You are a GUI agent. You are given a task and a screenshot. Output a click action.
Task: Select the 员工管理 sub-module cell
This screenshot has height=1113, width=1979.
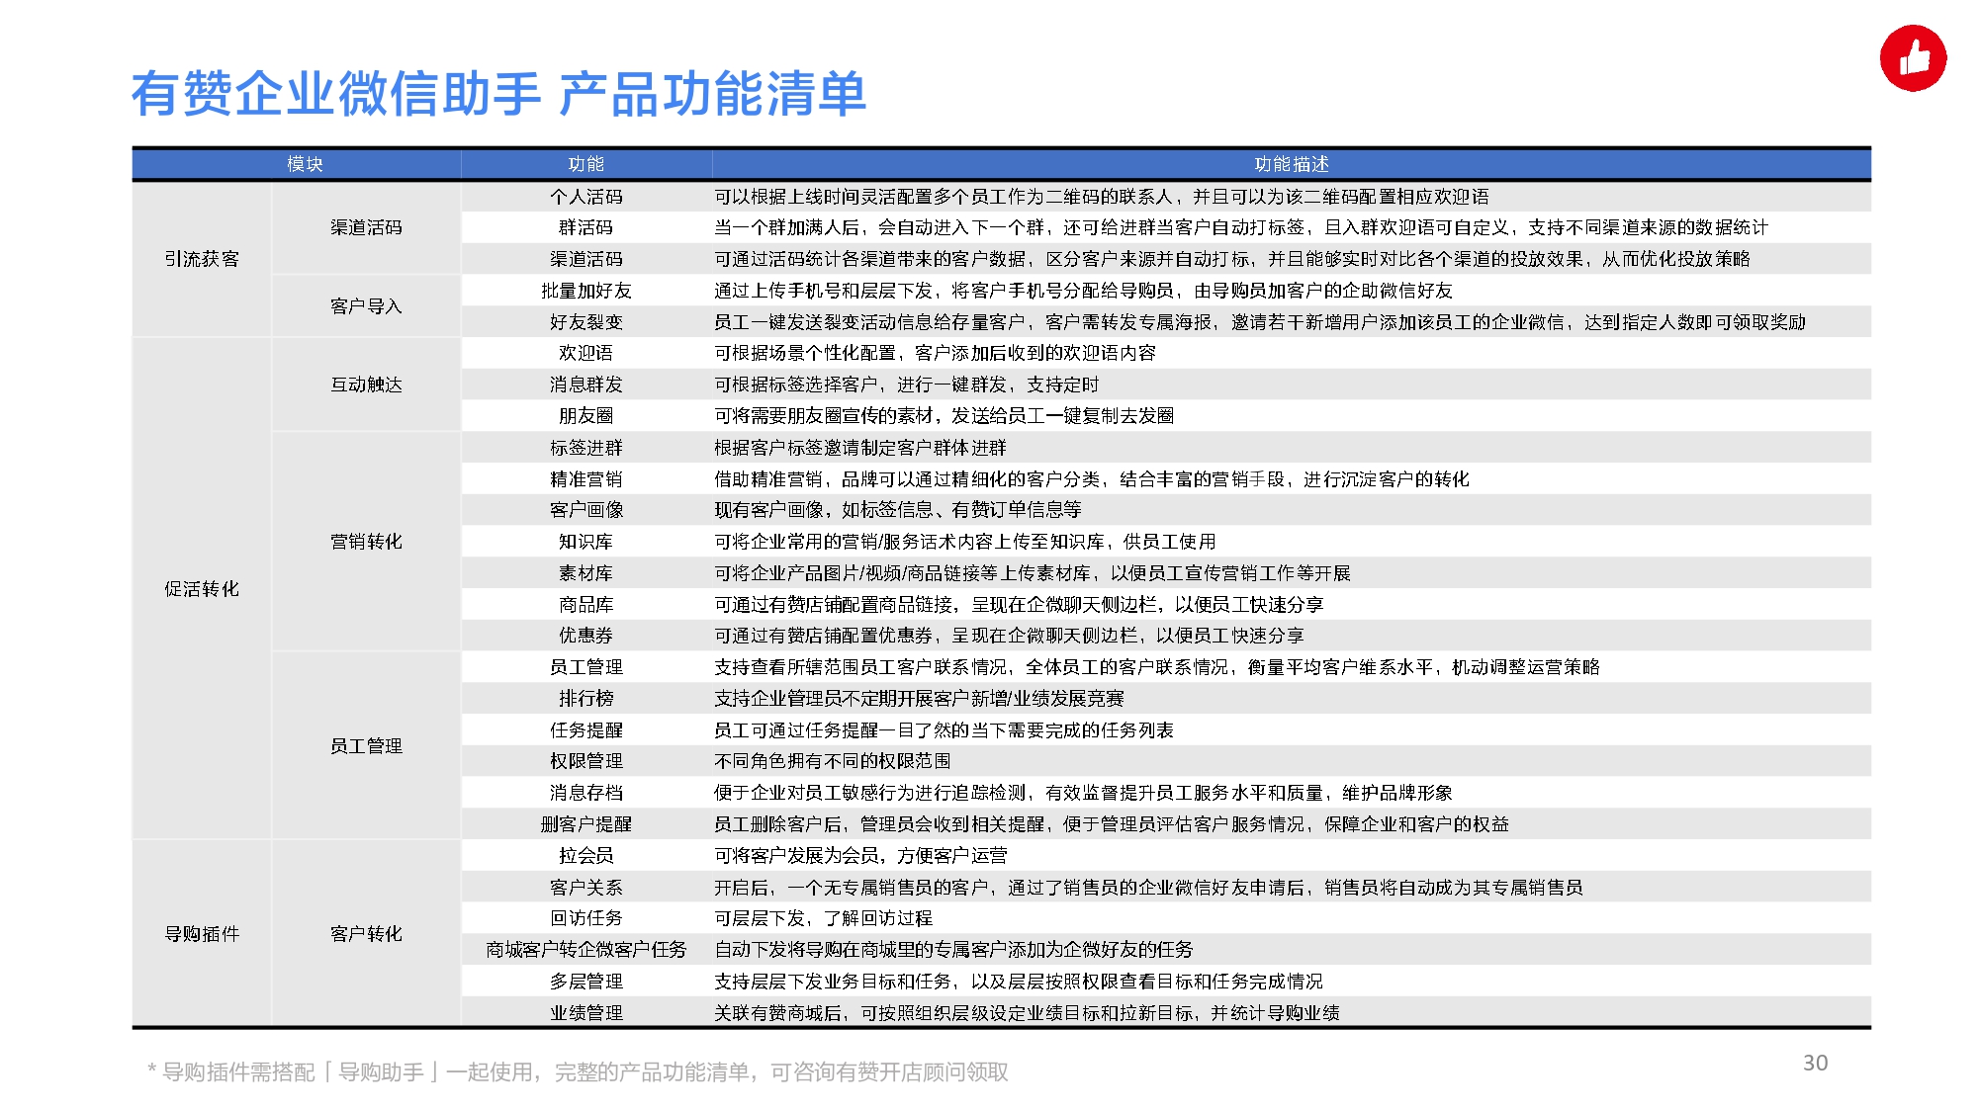366,746
